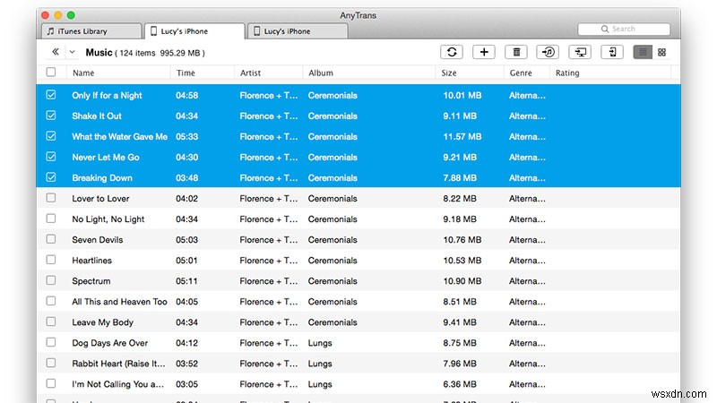Image resolution: width=717 pixels, height=403 pixels.
Task: Switch to the rightmost Lucy's iPhone tab
Action: [x=298, y=31]
